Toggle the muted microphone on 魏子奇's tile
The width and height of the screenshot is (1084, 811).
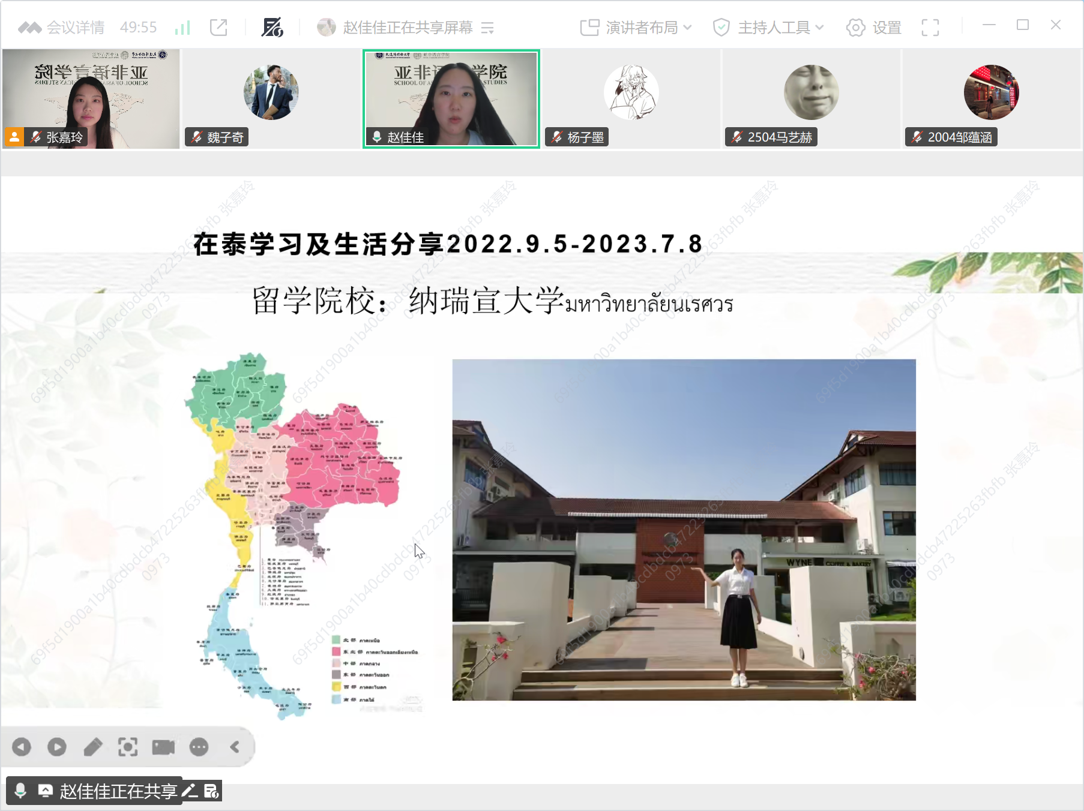[197, 137]
